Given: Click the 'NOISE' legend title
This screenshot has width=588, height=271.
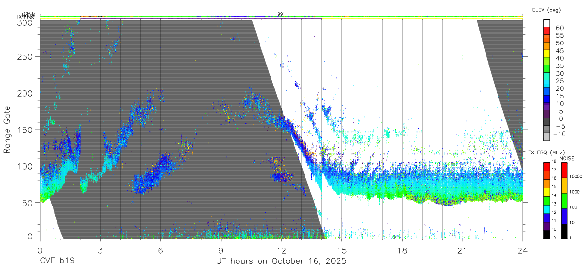Looking at the screenshot, I should click(x=567, y=158).
